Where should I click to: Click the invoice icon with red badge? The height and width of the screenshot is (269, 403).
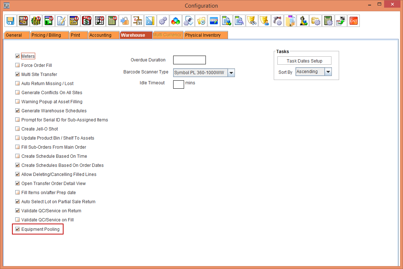[x=48, y=21]
